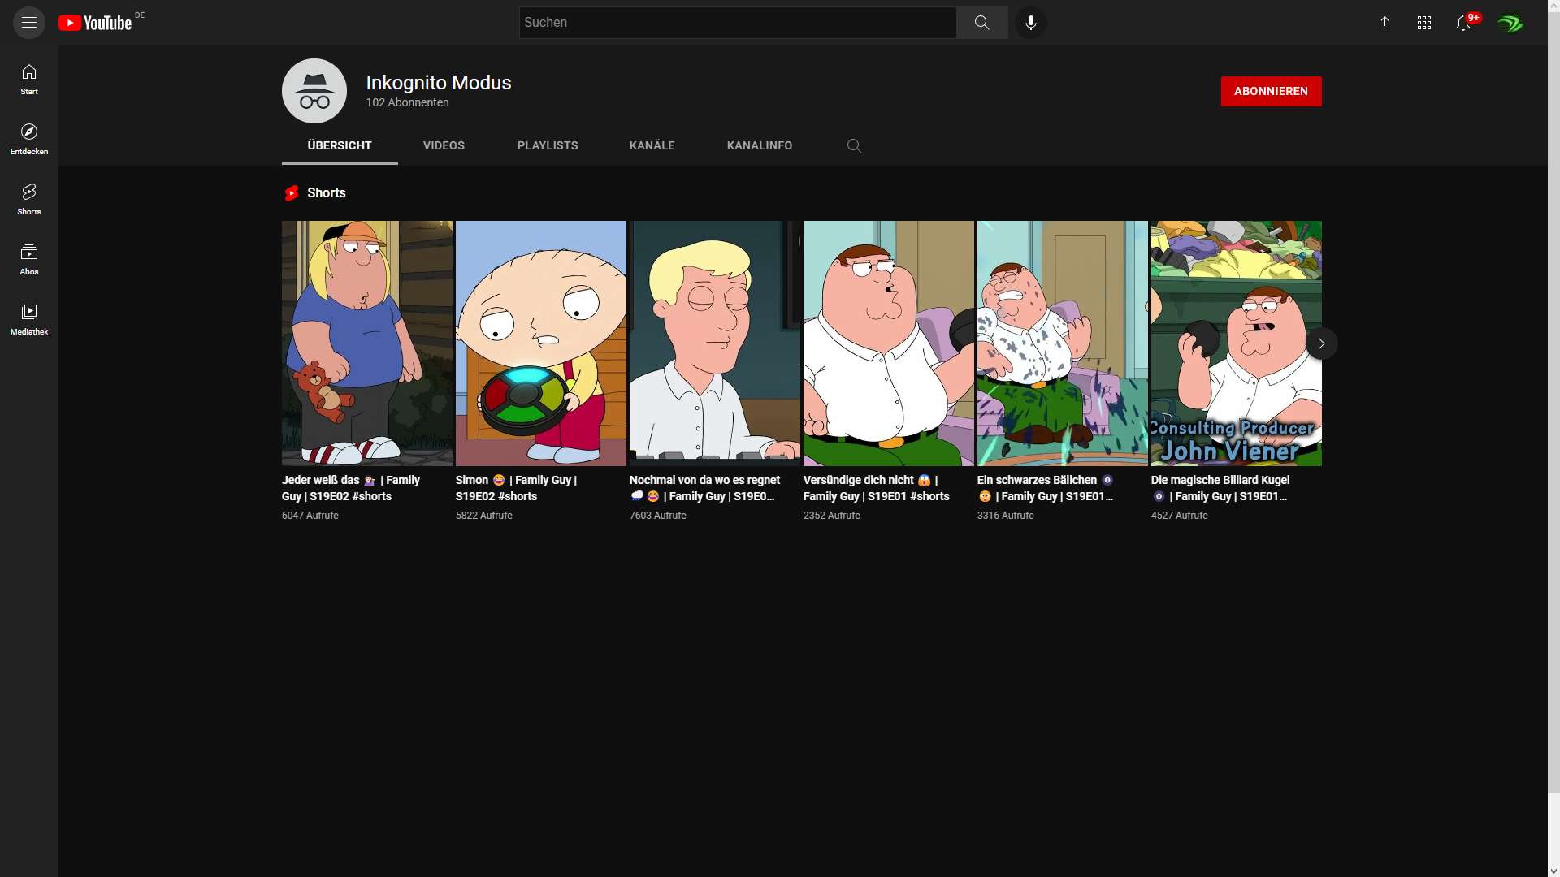The image size is (1560, 877).
Task: Open Mediathek library in sidebar
Action: click(29, 319)
